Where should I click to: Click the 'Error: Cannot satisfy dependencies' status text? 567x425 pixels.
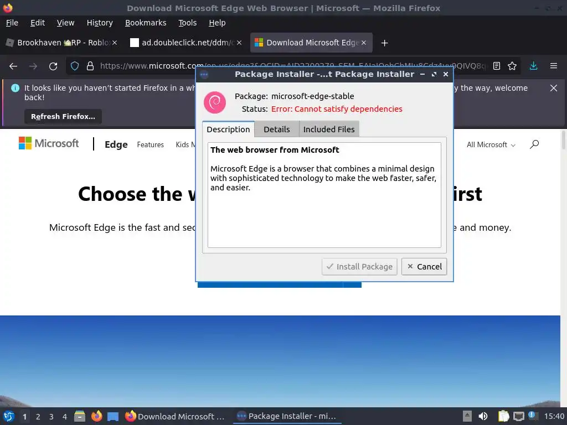(x=337, y=109)
